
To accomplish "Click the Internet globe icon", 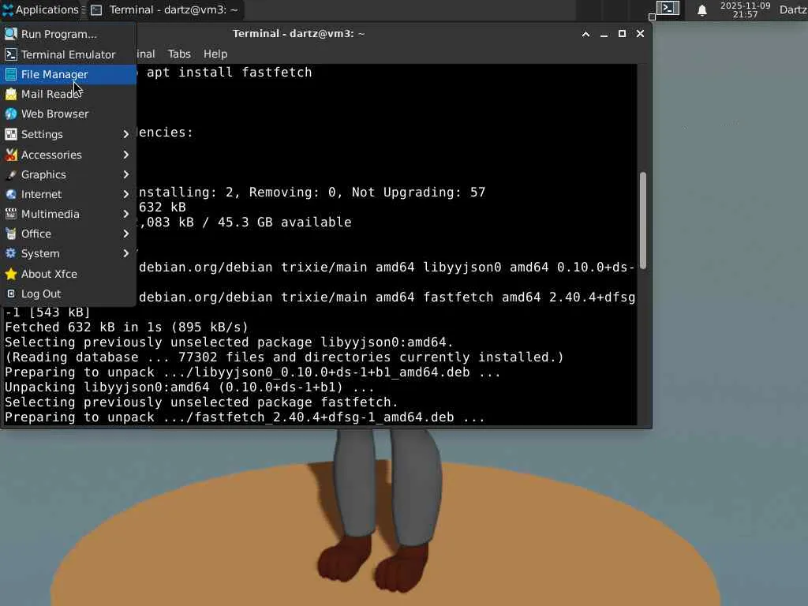I will (x=11, y=194).
